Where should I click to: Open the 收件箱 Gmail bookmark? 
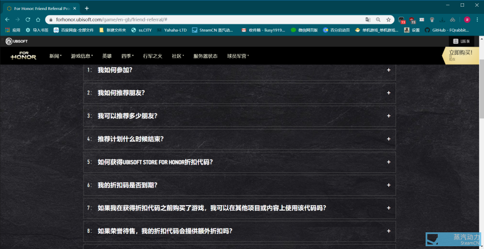(263, 30)
